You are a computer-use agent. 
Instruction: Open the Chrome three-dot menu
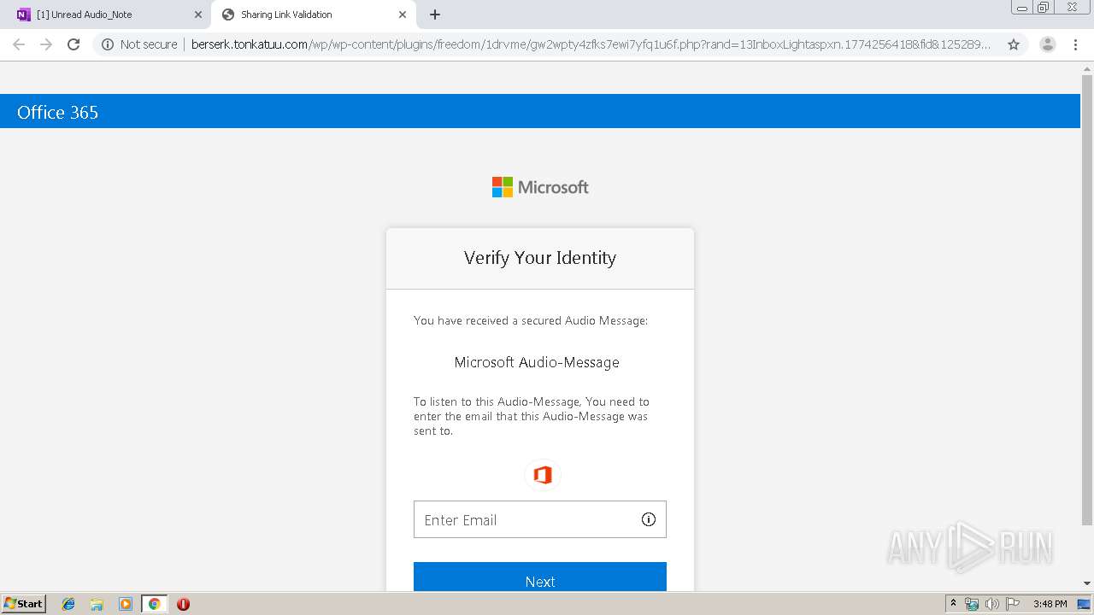1076,44
